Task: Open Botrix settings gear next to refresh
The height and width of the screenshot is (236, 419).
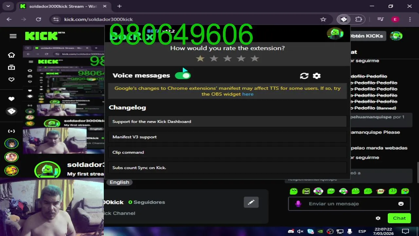Action: (x=317, y=76)
